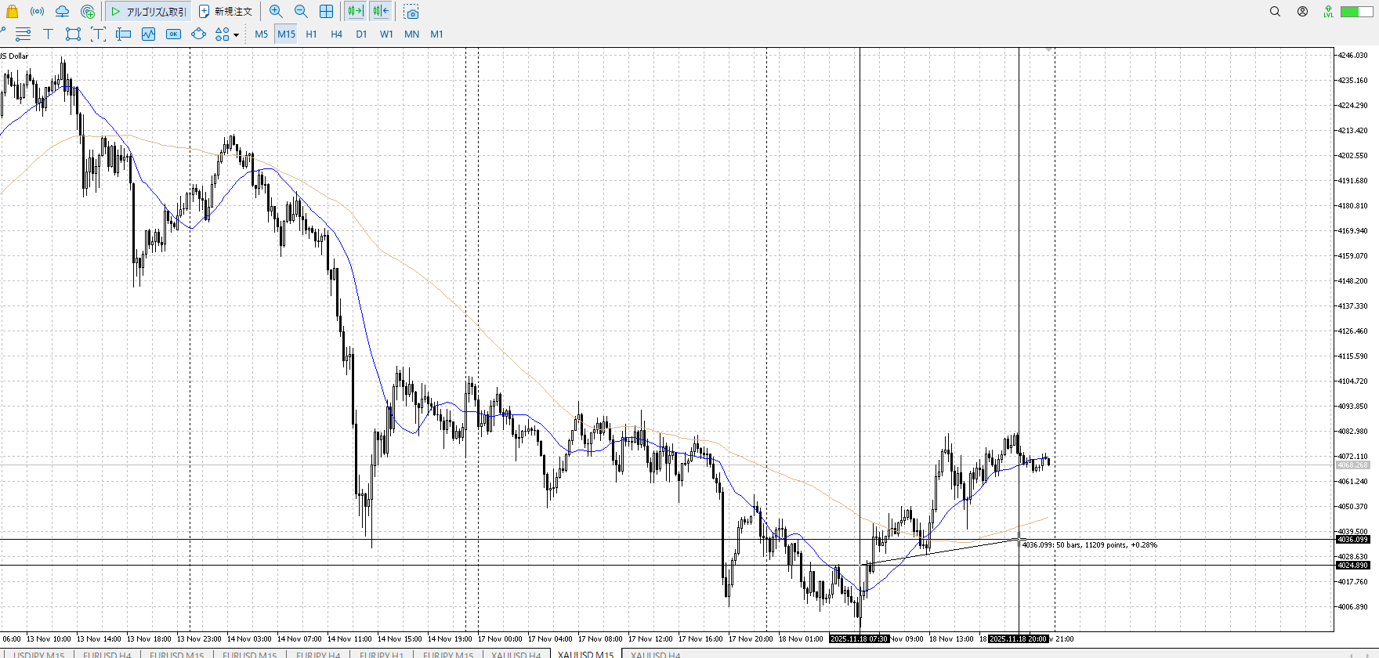Toggle アルゴリズム取引 algo trading button
Viewport: 1379px width, 658px height.
[x=148, y=11]
